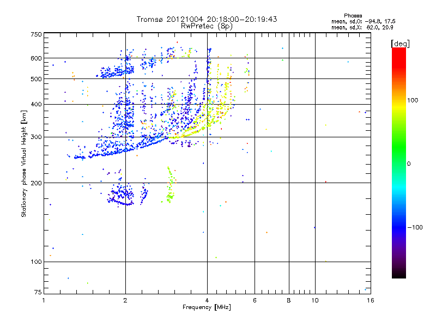Click the y-axis tick label '750'
Screen dimensions: 436x327
36,34
